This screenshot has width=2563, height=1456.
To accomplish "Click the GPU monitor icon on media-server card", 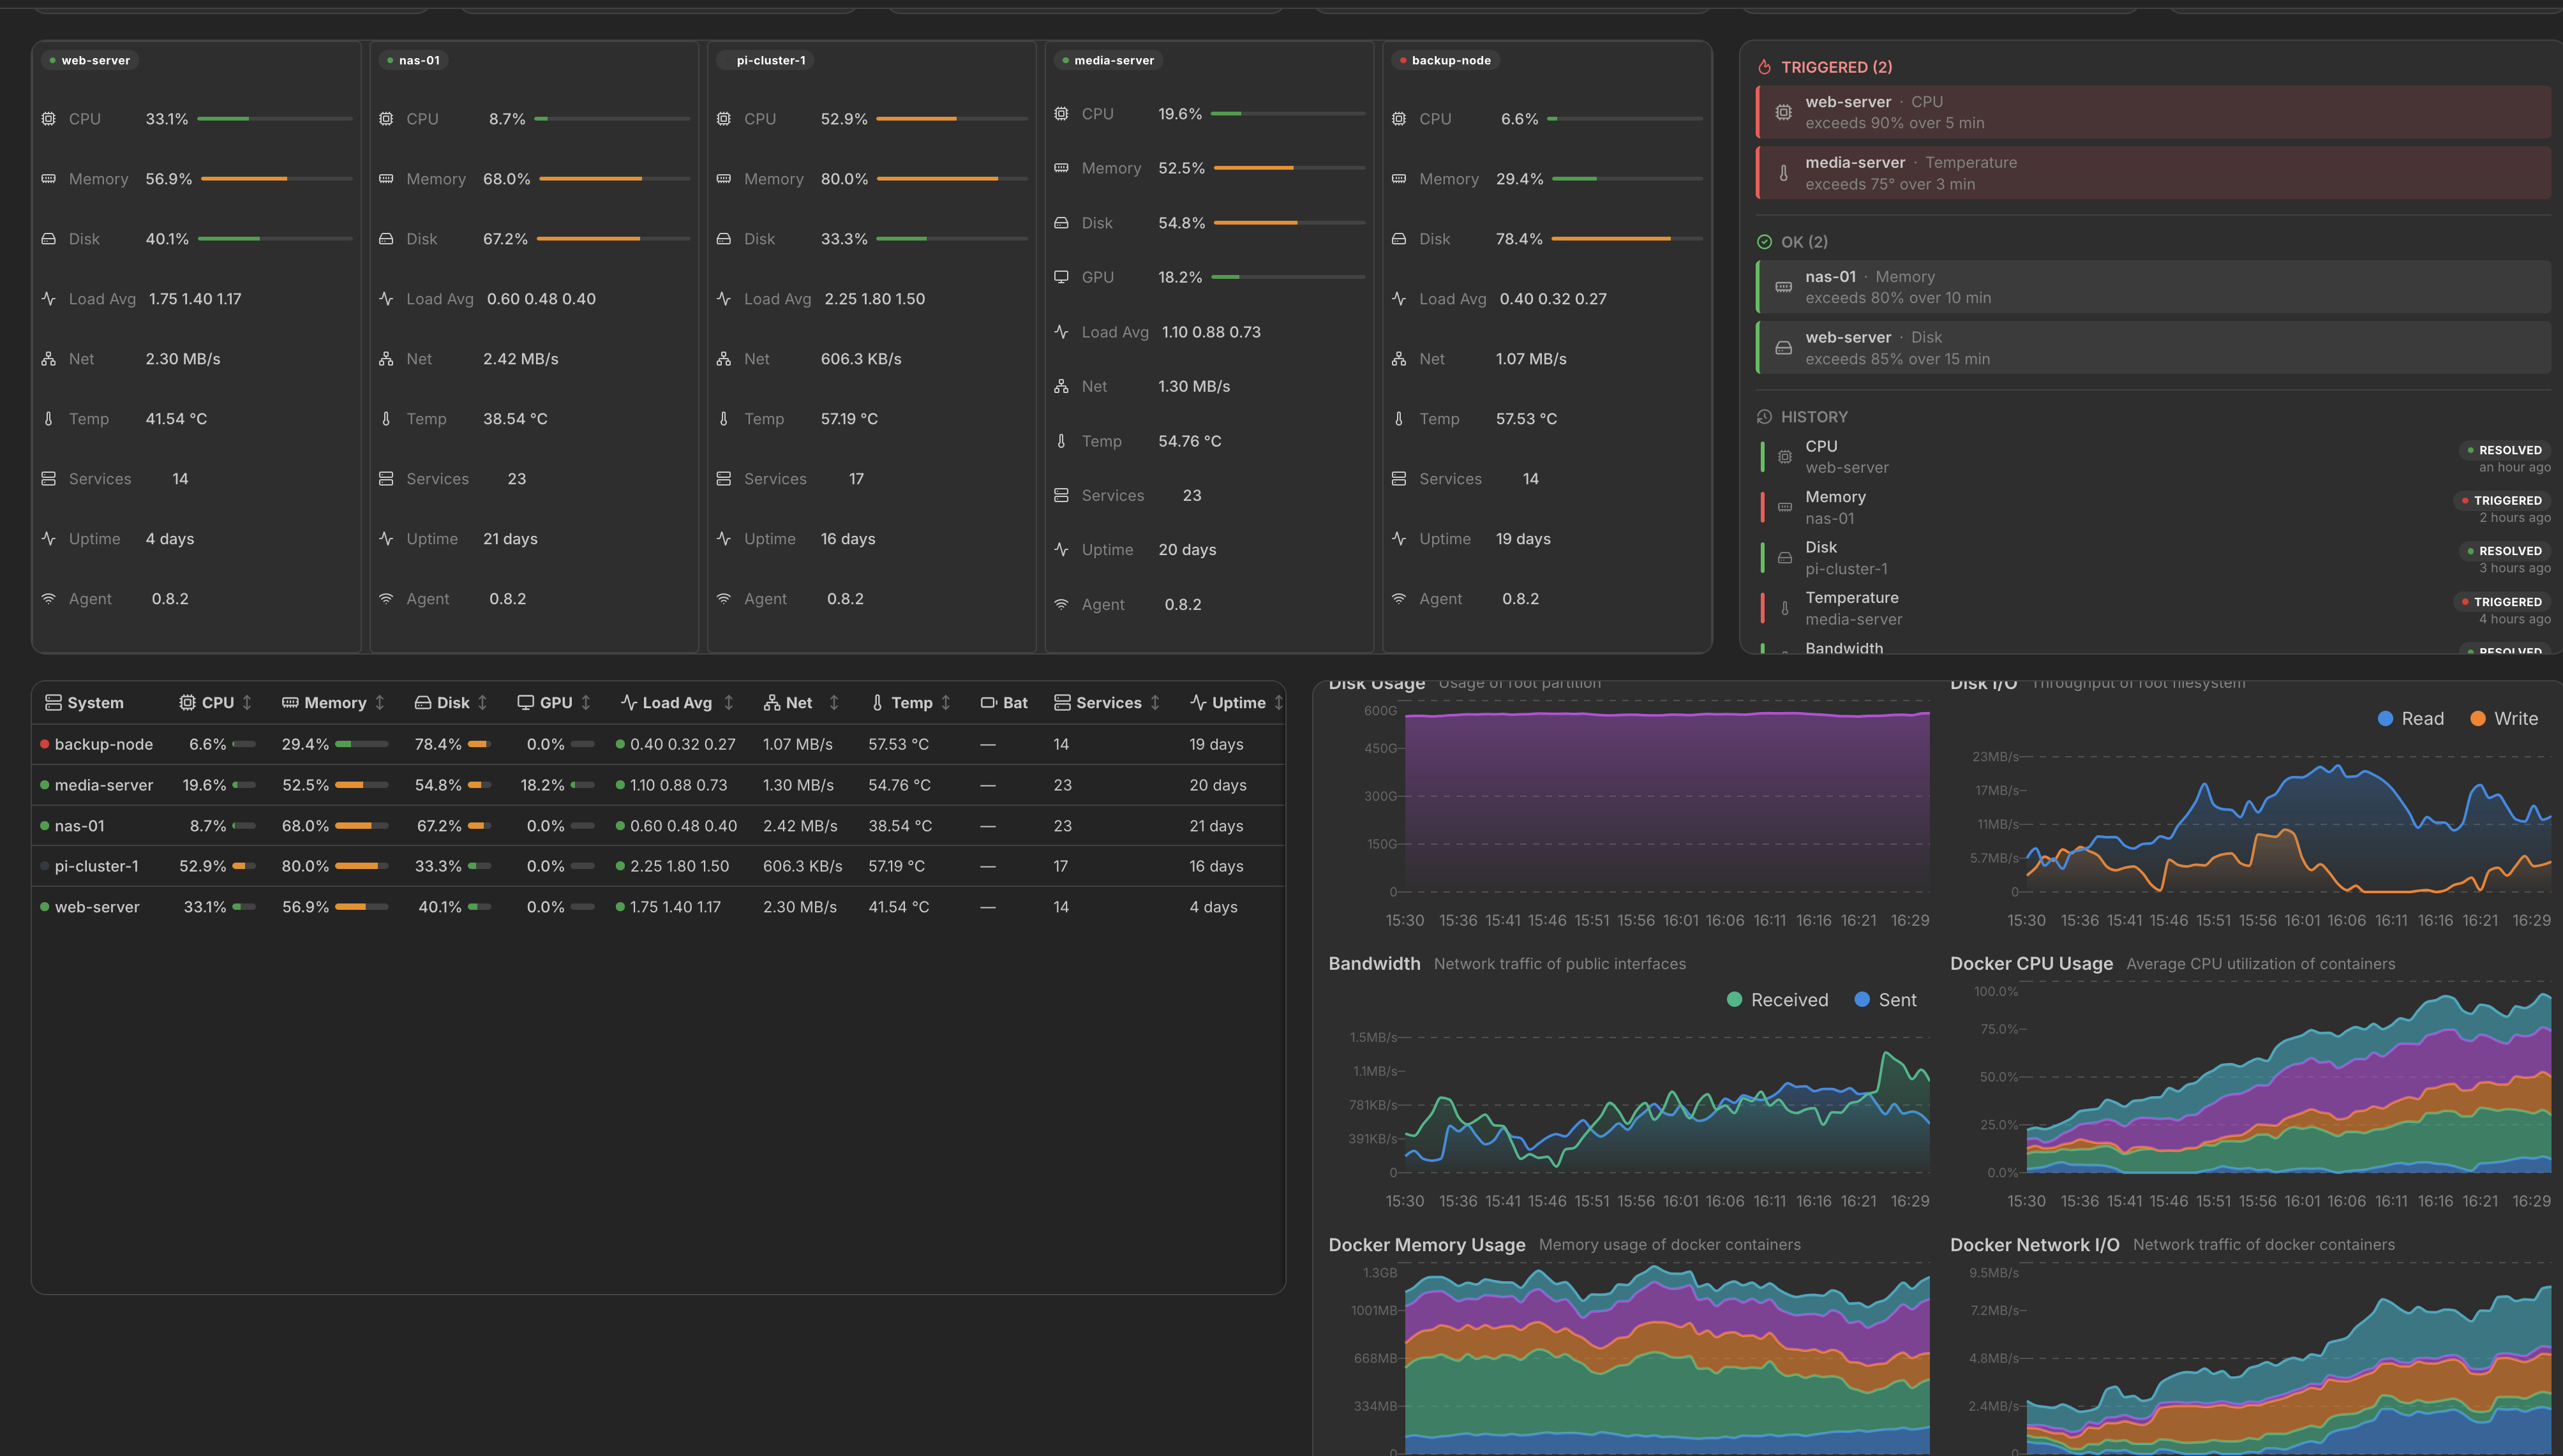I will (1061, 277).
